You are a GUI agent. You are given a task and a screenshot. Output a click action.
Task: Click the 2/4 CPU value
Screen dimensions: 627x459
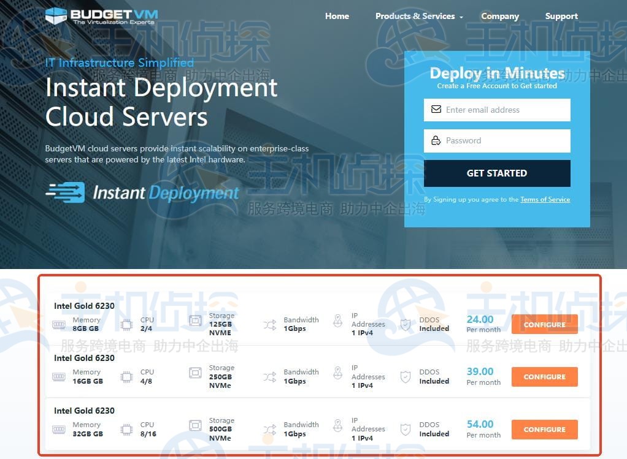(146, 328)
